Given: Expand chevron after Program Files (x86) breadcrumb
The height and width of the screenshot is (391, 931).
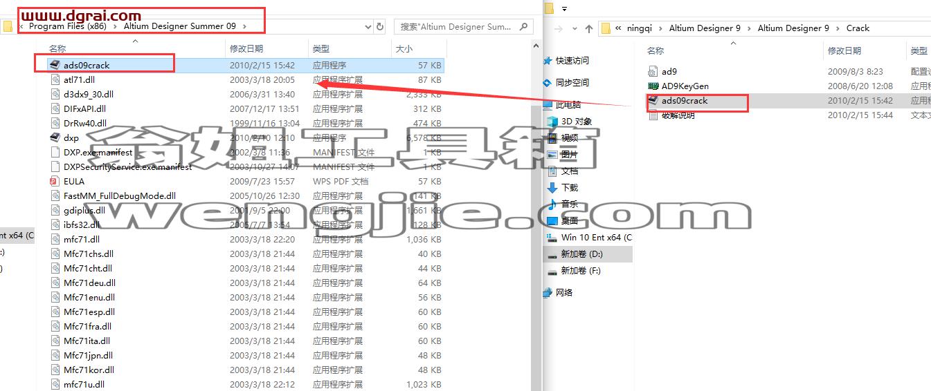Looking at the screenshot, I should tap(116, 26).
